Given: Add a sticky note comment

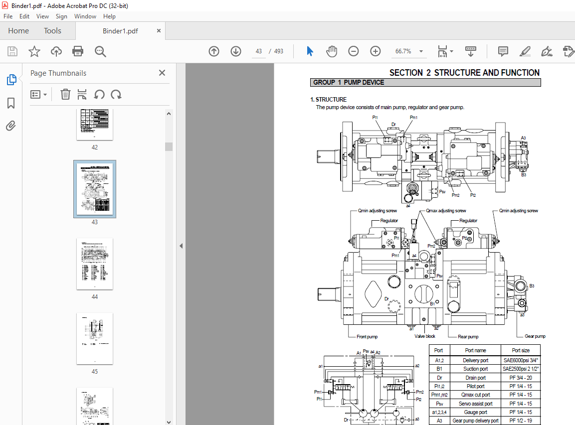Looking at the screenshot, I should (503, 51).
